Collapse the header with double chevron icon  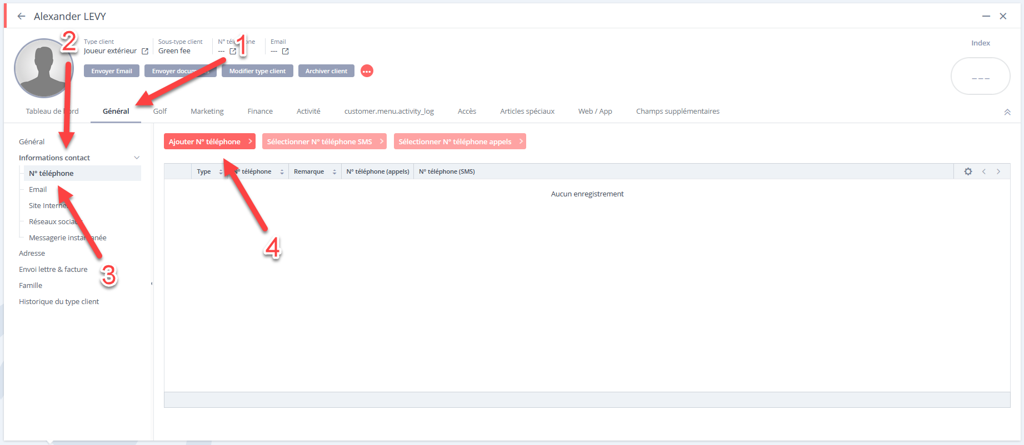pyautogui.click(x=1007, y=112)
